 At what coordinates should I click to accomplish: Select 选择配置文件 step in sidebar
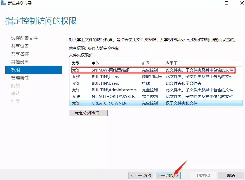point(24,38)
